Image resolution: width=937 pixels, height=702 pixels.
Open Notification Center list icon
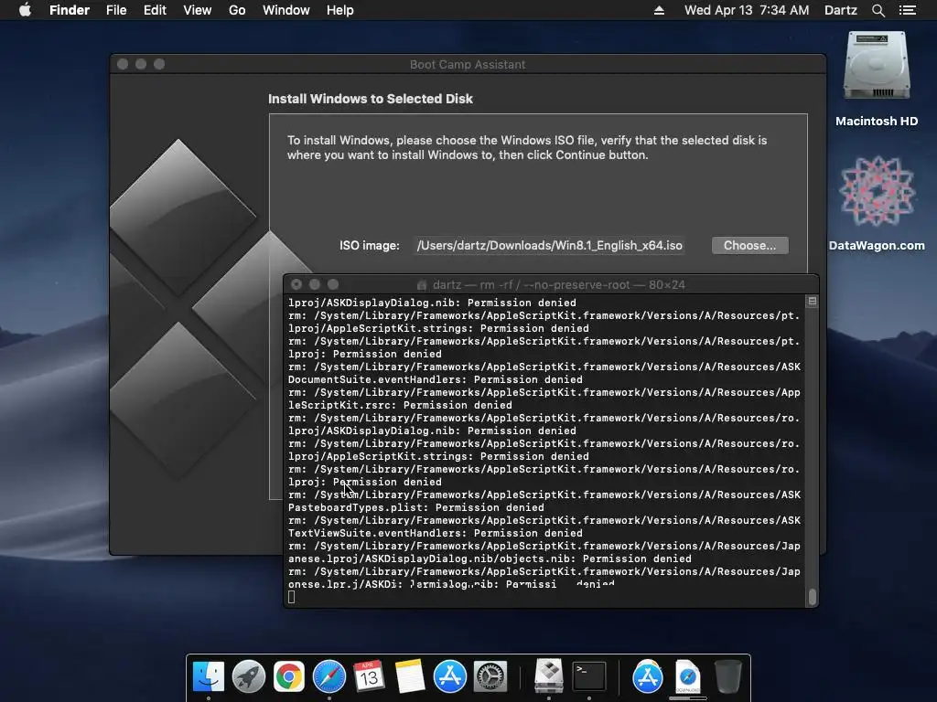click(x=908, y=10)
